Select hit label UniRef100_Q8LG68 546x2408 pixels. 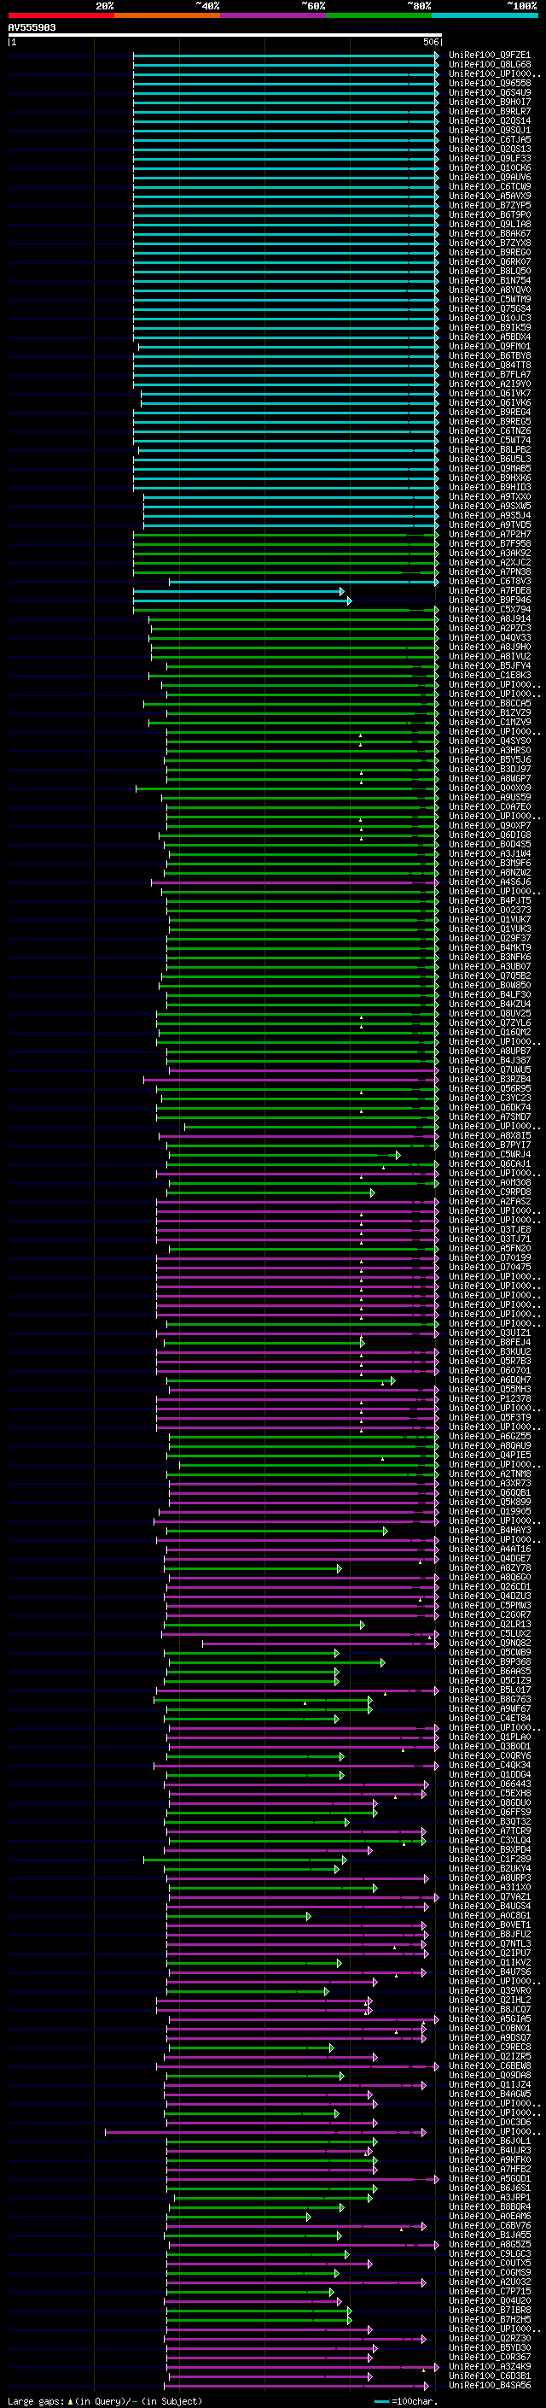tap(489, 65)
